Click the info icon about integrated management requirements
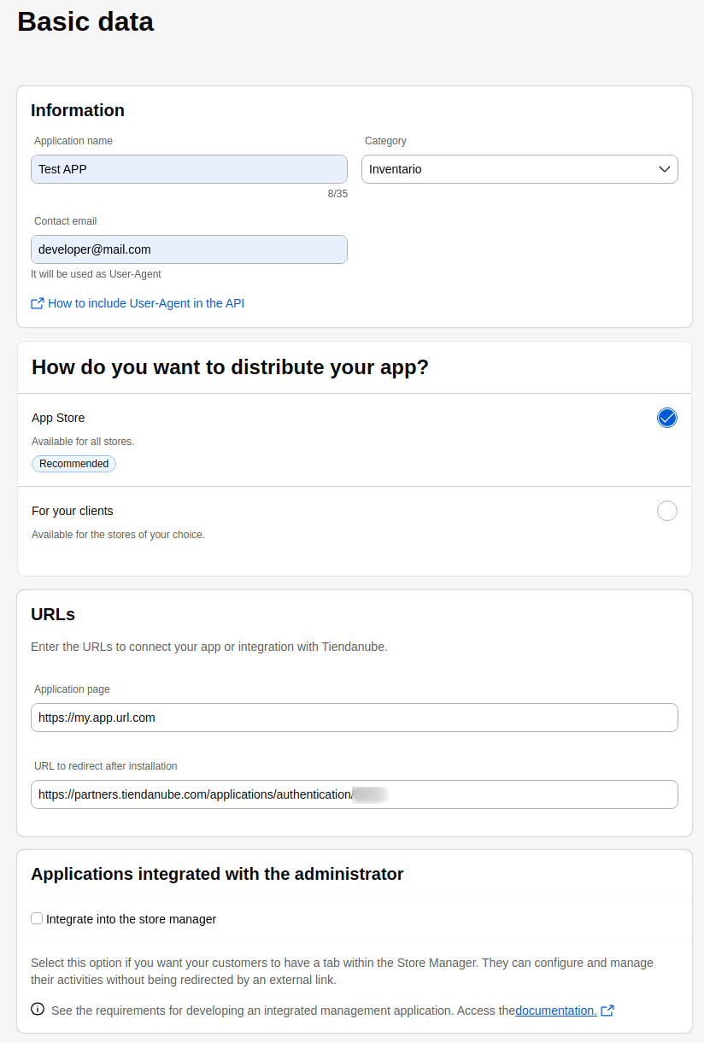 coord(38,1009)
